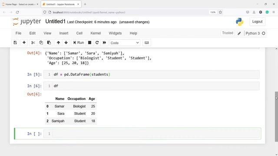Go back in browser history
This screenshot has width=278, height=156.
click(x=4, y=12)
